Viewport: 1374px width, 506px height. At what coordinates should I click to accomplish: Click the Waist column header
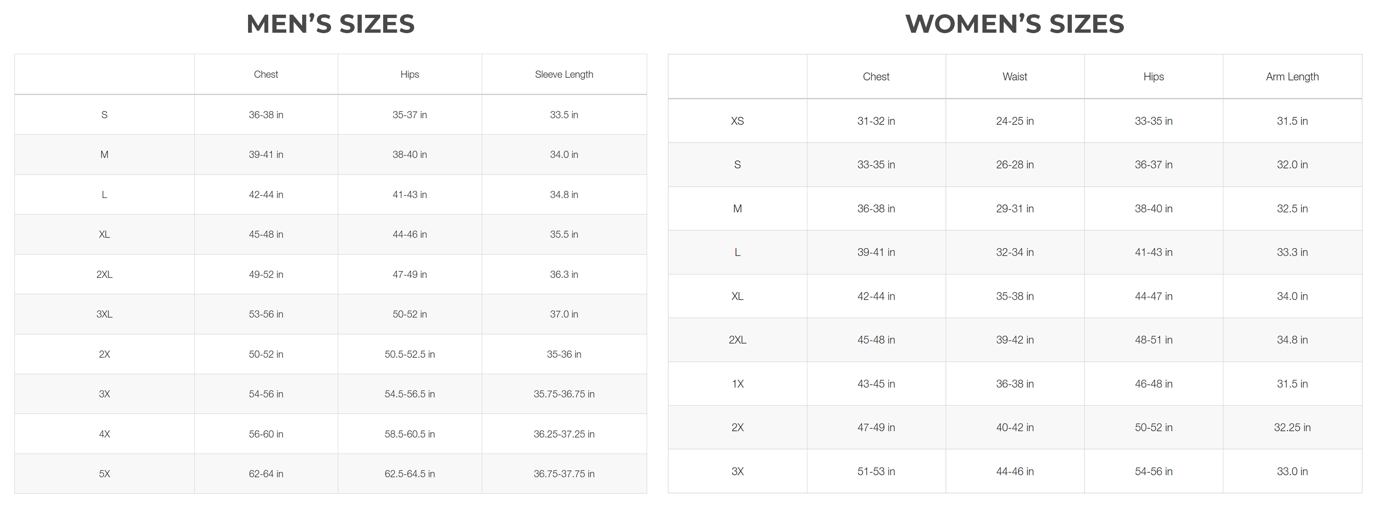[x=1014, y=77]
